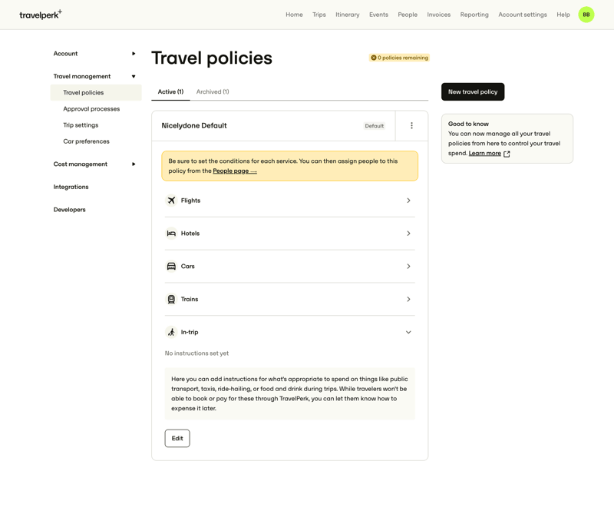Click the New travel policy button
Image resolution: width=614 pixels, height=511 pixels.
(x=472, y=91)
